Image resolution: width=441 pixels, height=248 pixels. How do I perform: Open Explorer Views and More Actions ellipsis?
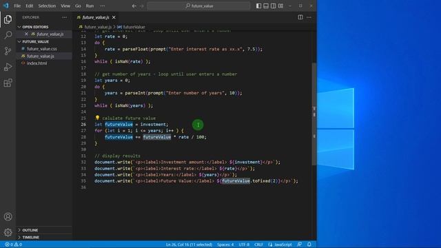pyautogui.click(x=64, y=17)
